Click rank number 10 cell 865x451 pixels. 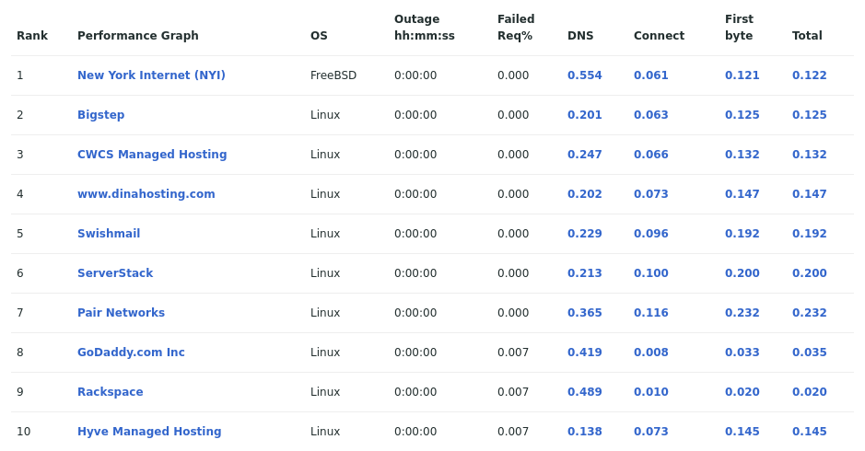tap(24, 432)
